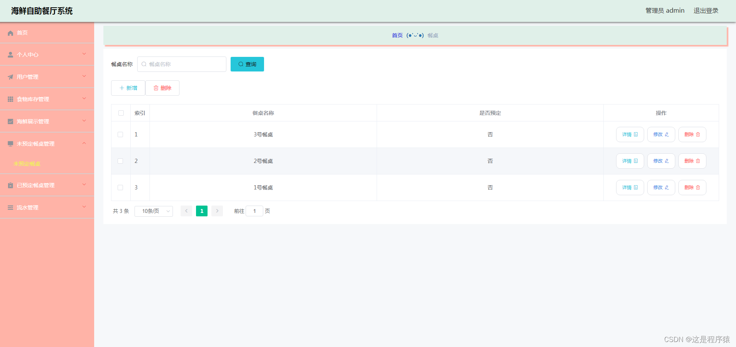Click the monitor icon for 未预定餐桌管理
Image resolution: width=736 pixels, height=347 pixels.
(10, 144)
